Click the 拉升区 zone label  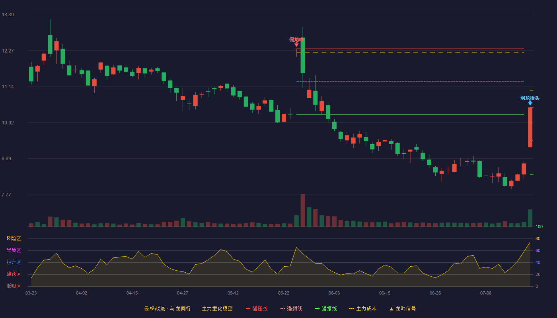14,262
